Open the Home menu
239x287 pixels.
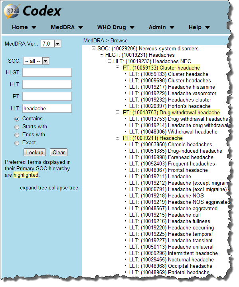[24, 27]
